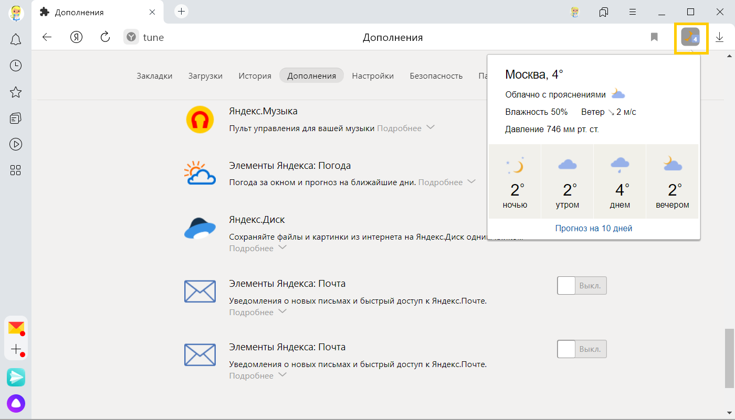This screenshot has width=735, height=420.
Task: Select the днем forecast tile
Action: coord(620,181)
